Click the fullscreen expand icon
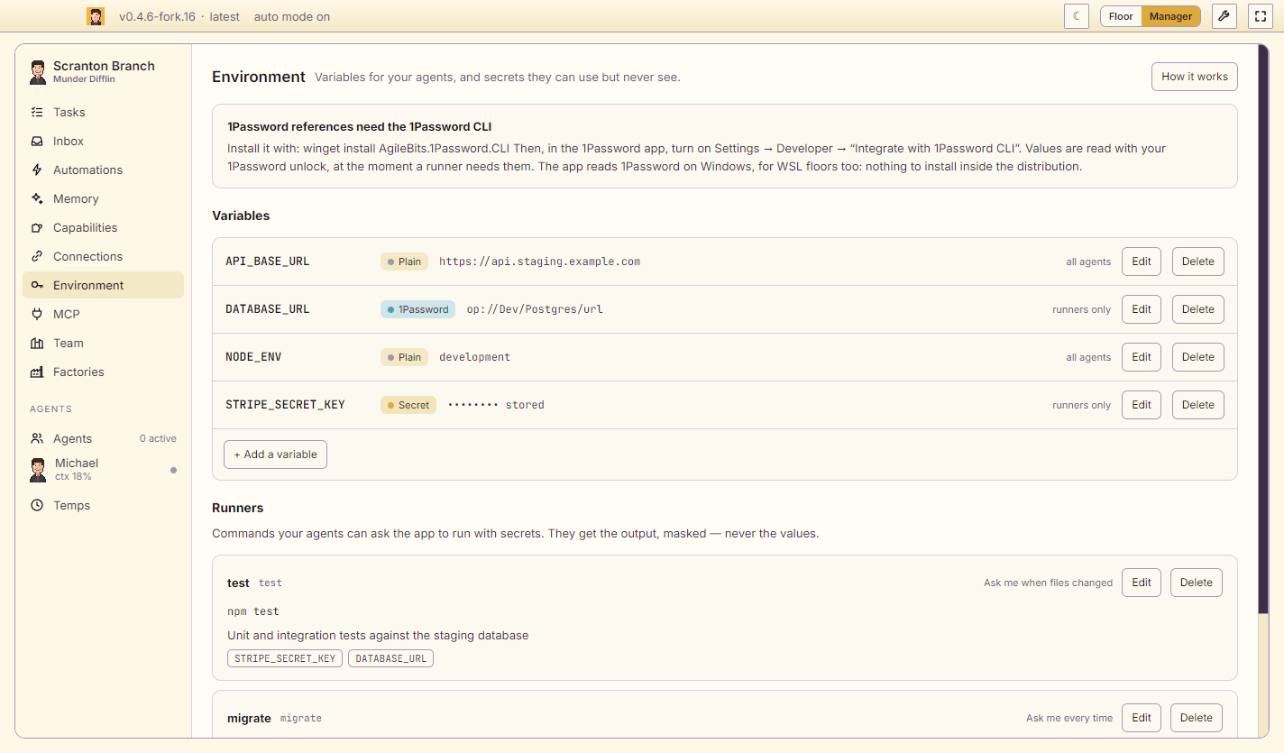1284x753 pixels. pos(1261,16)
